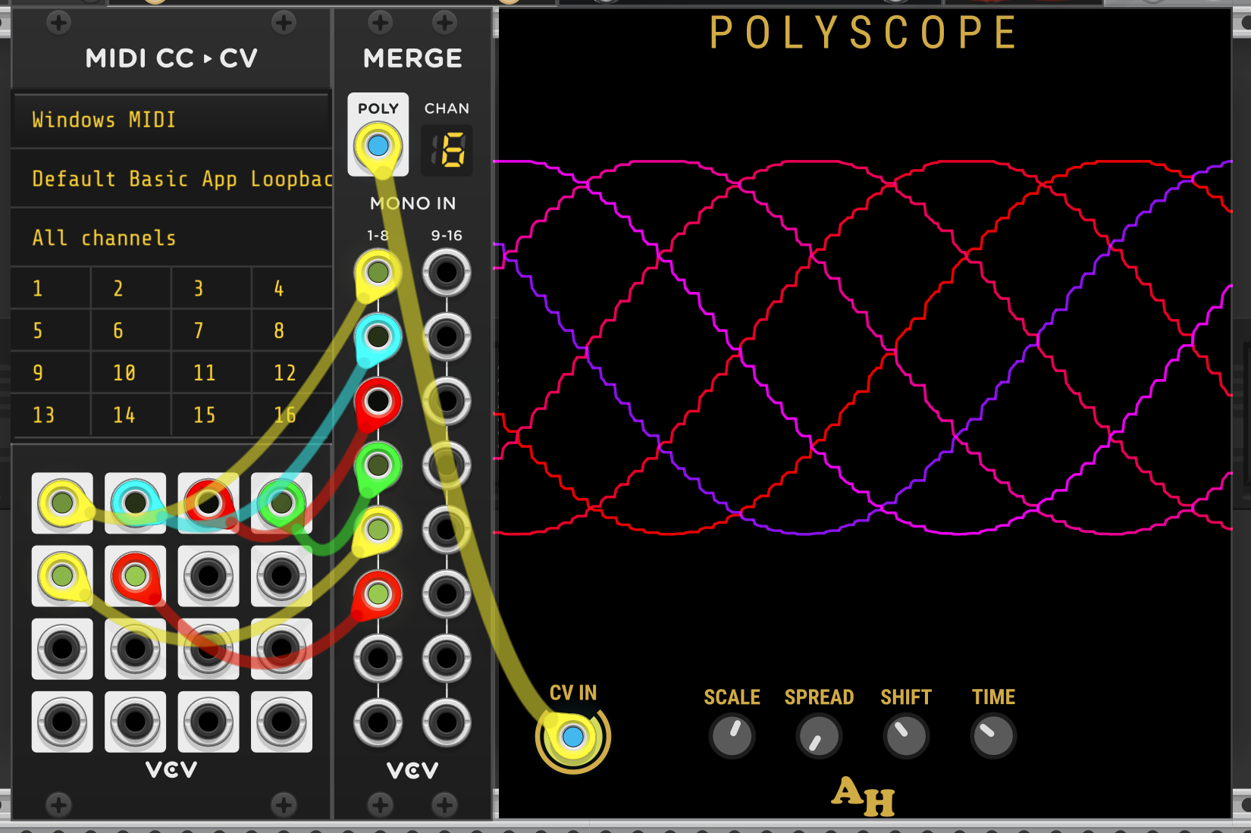Screen dimensions: 1251x833
Task: Click the AH logo on Polyscope
Action: click(x=863, y=797)
